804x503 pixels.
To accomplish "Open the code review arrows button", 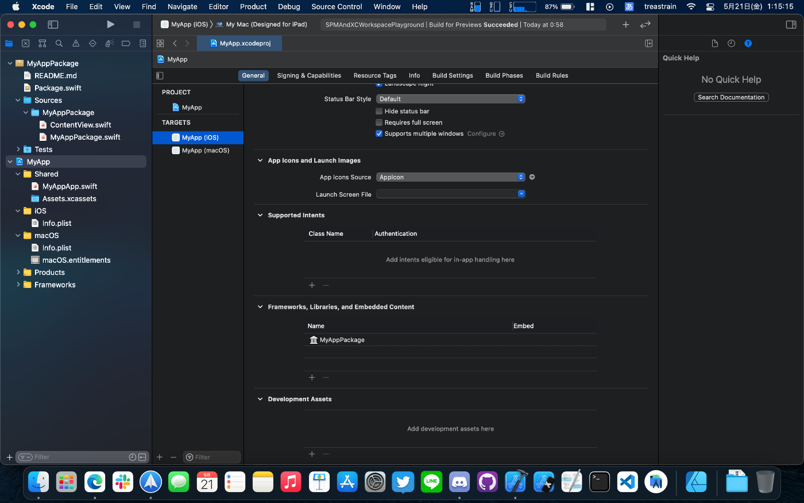I will (645, 25).
